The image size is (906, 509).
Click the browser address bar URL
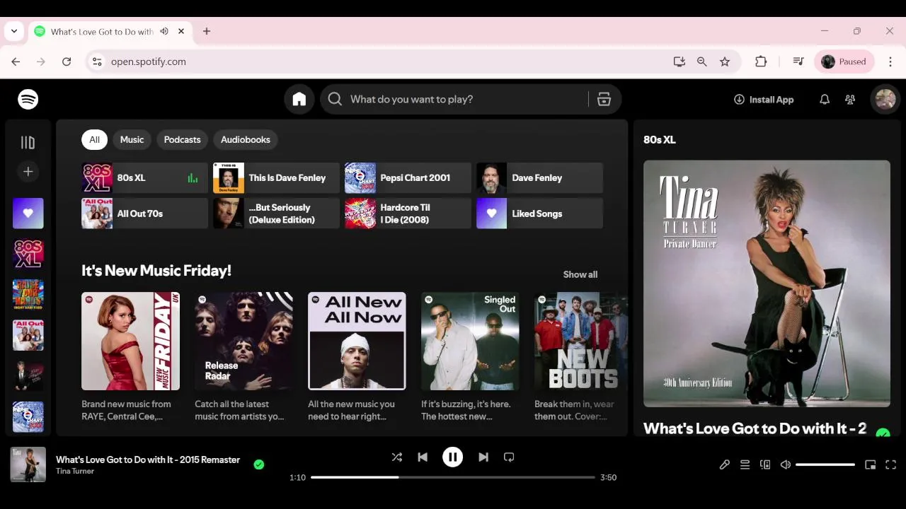tap(149, 62)
